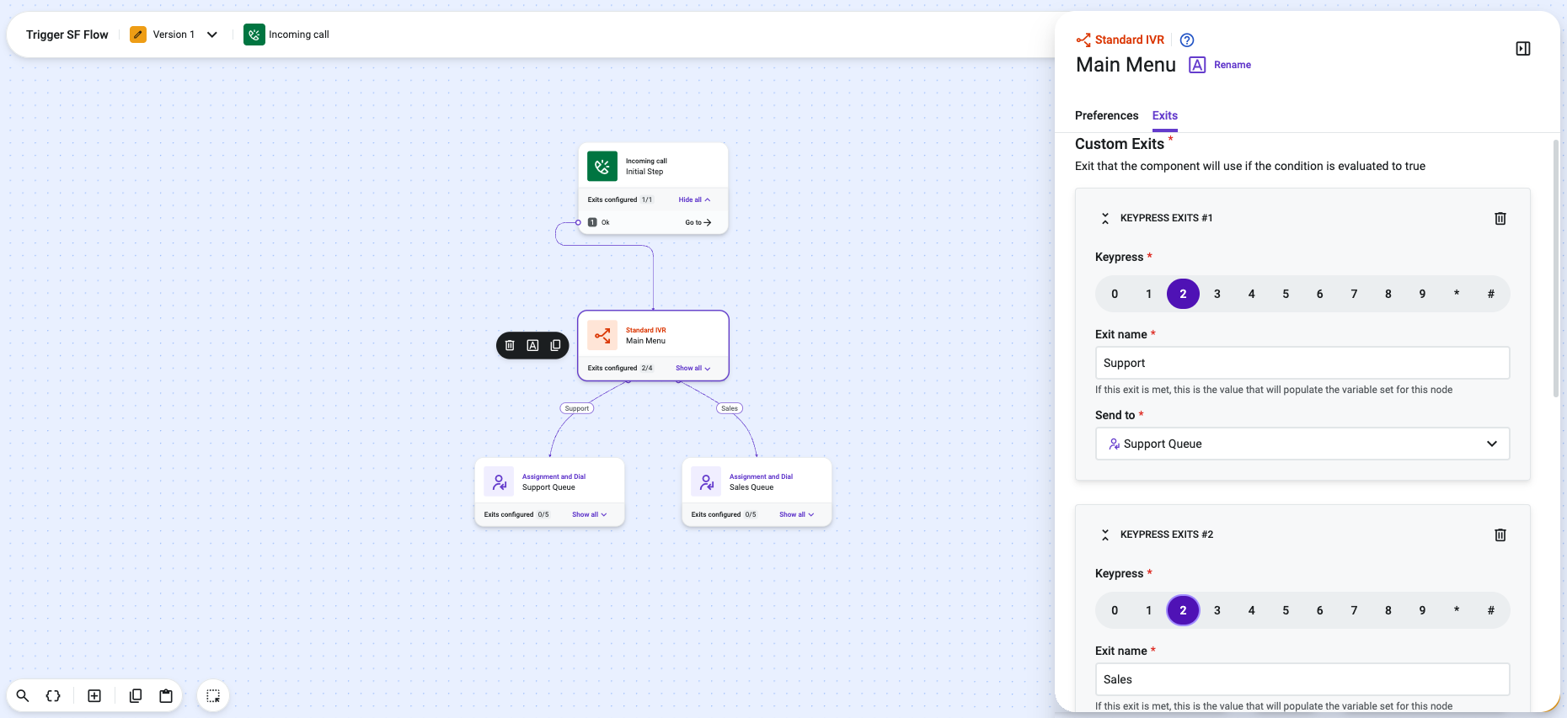Image resolution: width=1567 pixels, height=718 pixels.
Task: Select keypress 1 in Keypress Exits #2
Action: (x=1149, y=610)
